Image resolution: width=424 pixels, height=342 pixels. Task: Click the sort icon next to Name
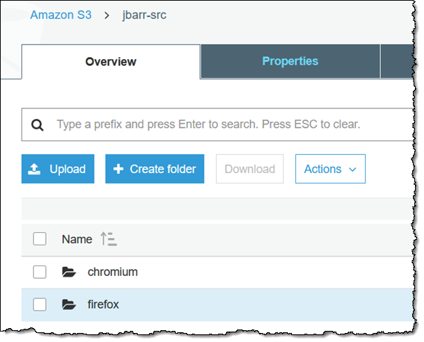point(108,240)
